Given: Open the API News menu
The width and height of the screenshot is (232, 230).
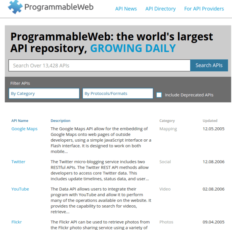Looking at the screenshot, I should 126,9.
